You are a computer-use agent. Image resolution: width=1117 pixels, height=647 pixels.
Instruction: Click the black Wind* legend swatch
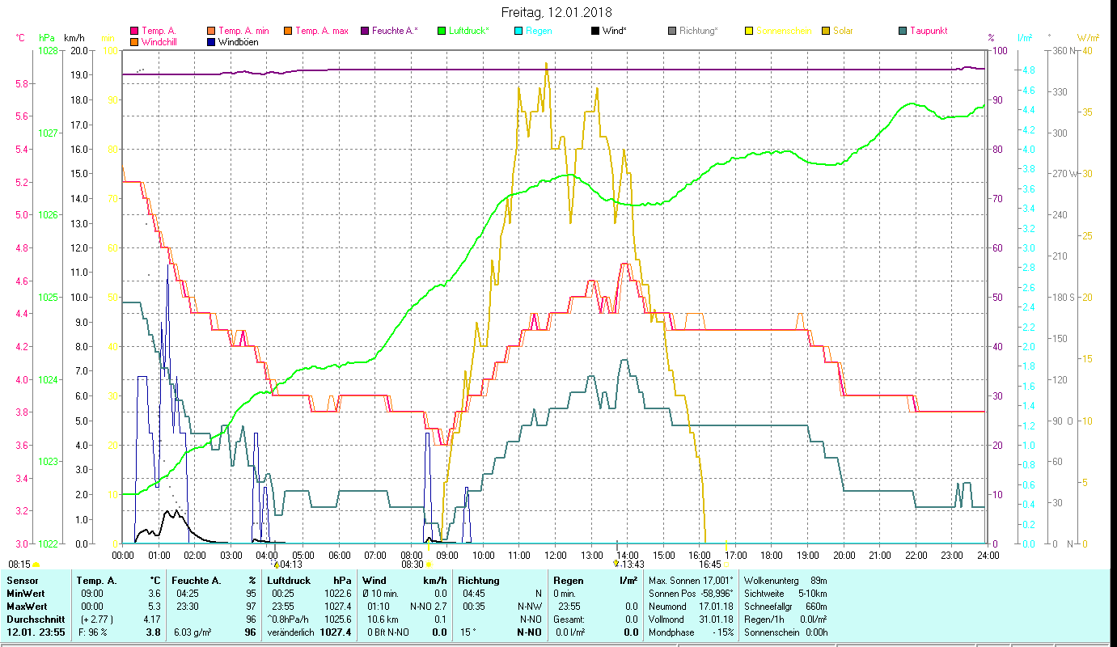[x=594, y=32]
